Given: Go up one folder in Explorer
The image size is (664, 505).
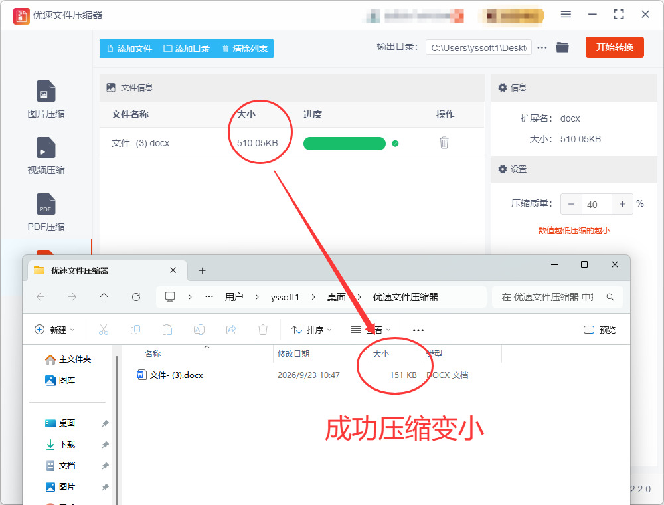Looking at the screenshot, I should pyautogui.click(x=104, y=297).
